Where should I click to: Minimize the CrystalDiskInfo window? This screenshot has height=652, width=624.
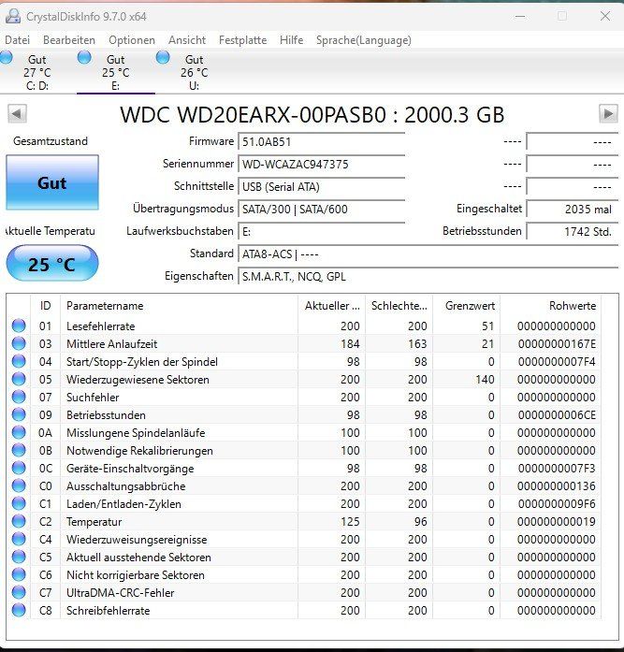click(x=520, y=17)
